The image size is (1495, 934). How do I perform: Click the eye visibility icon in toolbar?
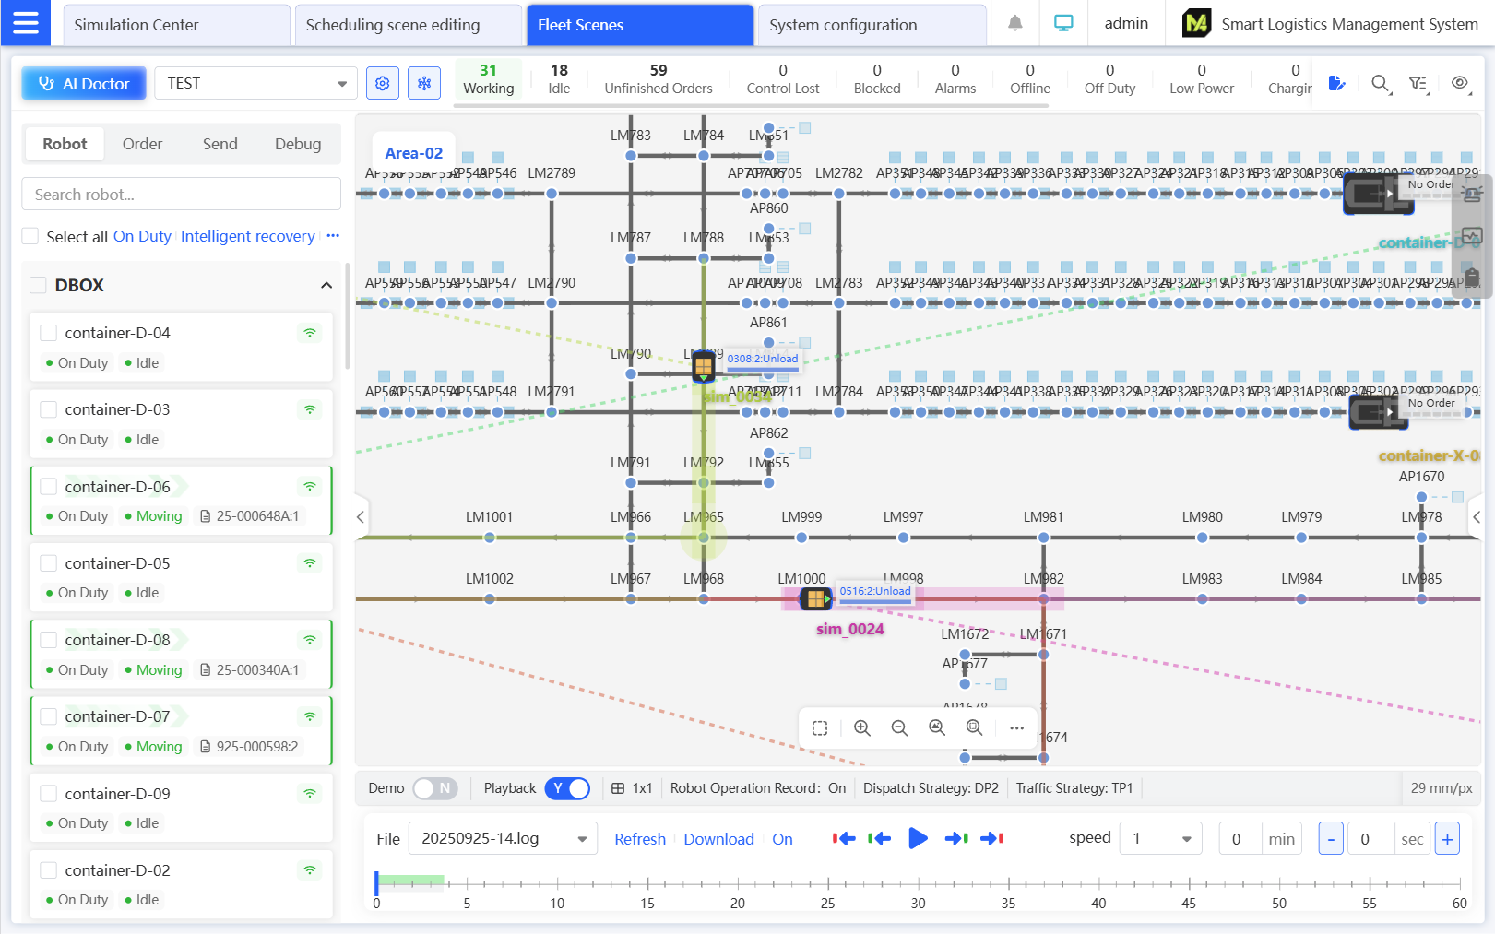pyautogui.click(x=1459, y=83)
